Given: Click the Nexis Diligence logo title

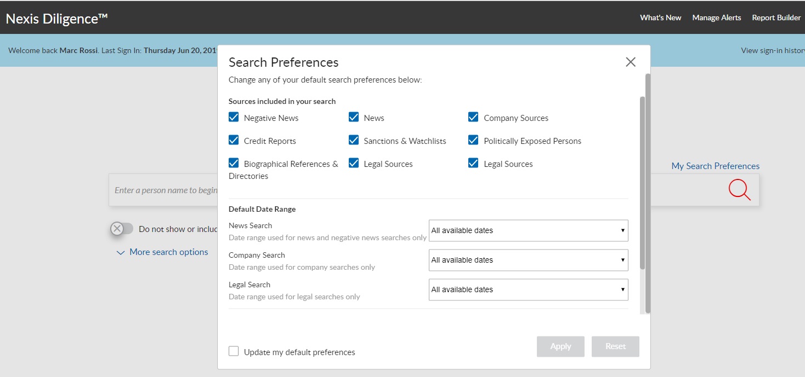Looking at the screenshot, I should click(56, 18).
